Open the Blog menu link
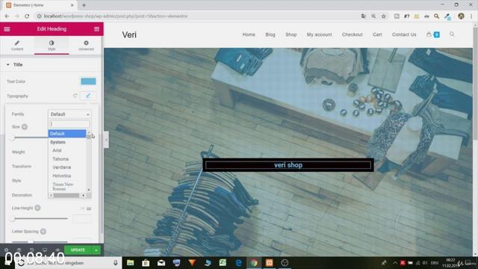Image resolution: width=478 pixels, height=269 pixels. click(x=270, y=34)
